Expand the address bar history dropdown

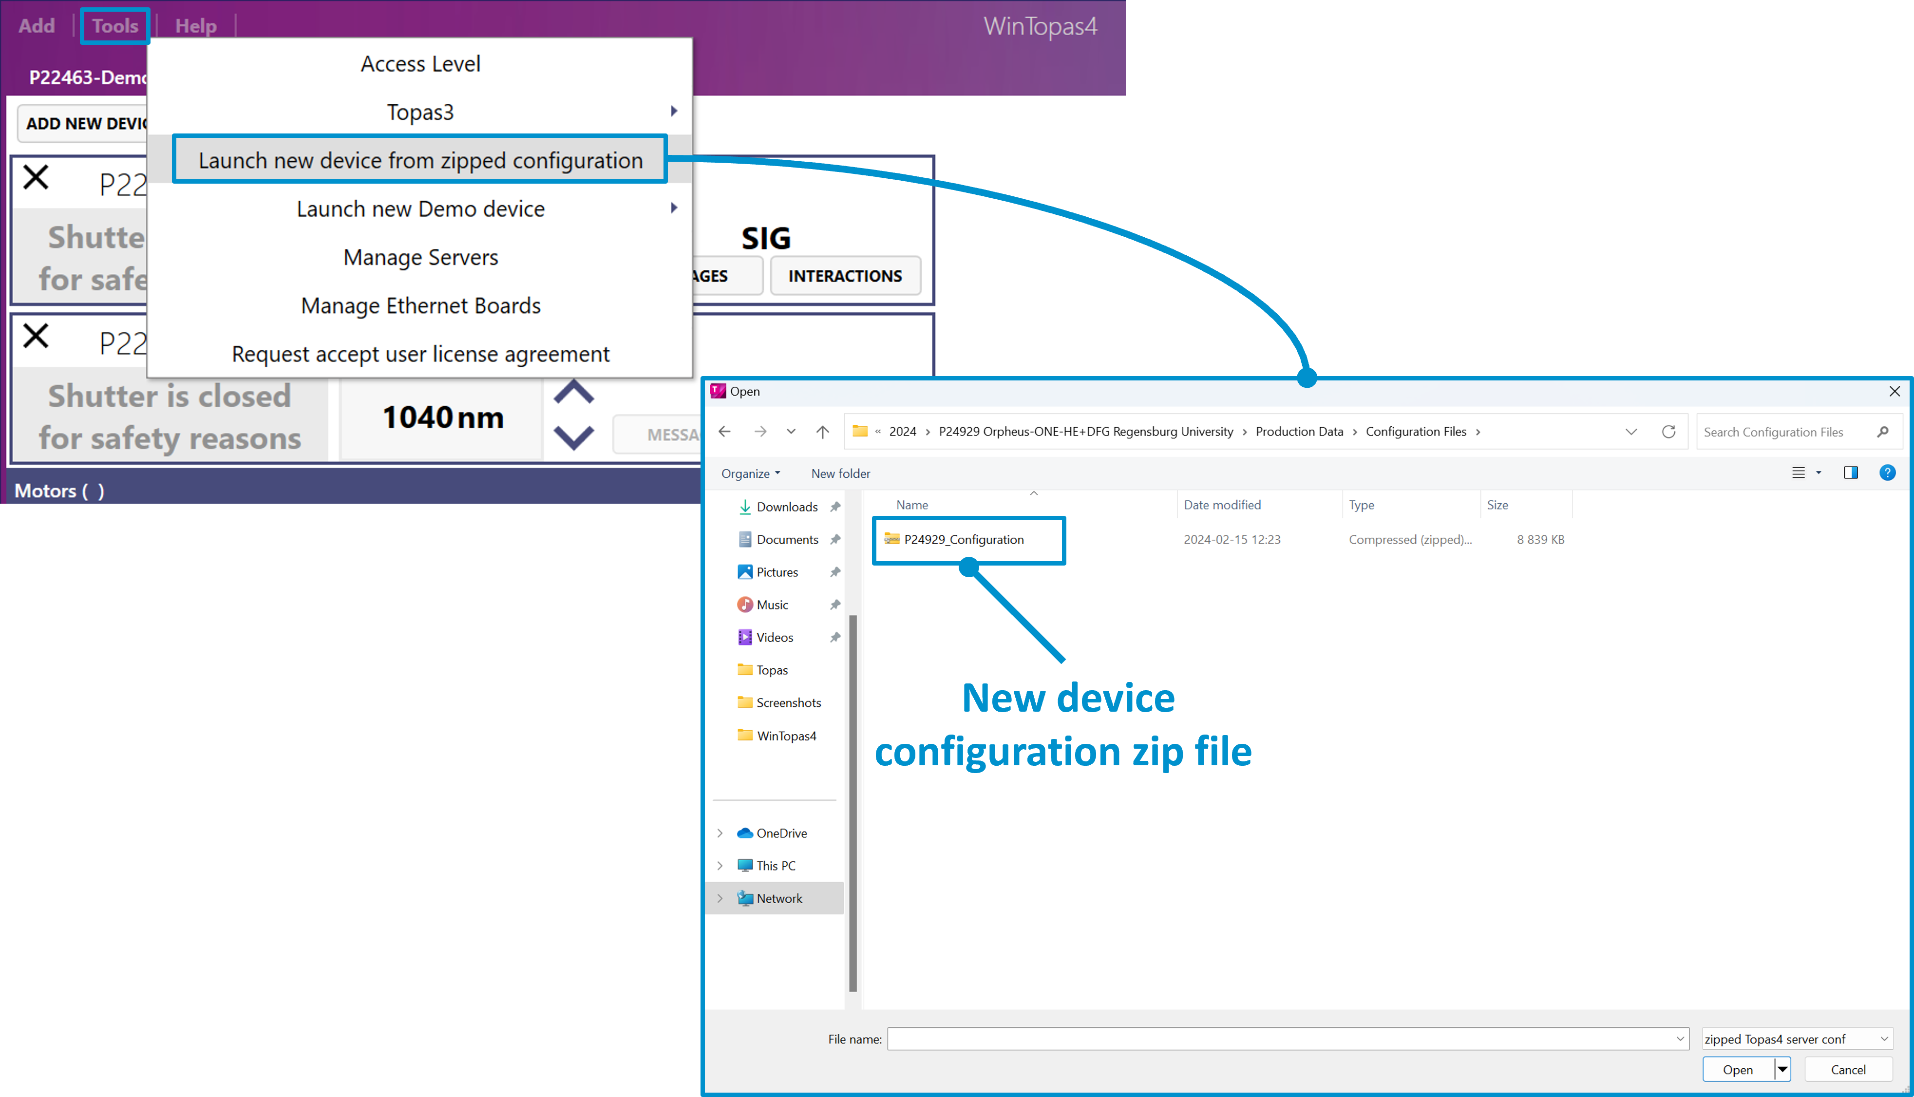coord(1631,432)
